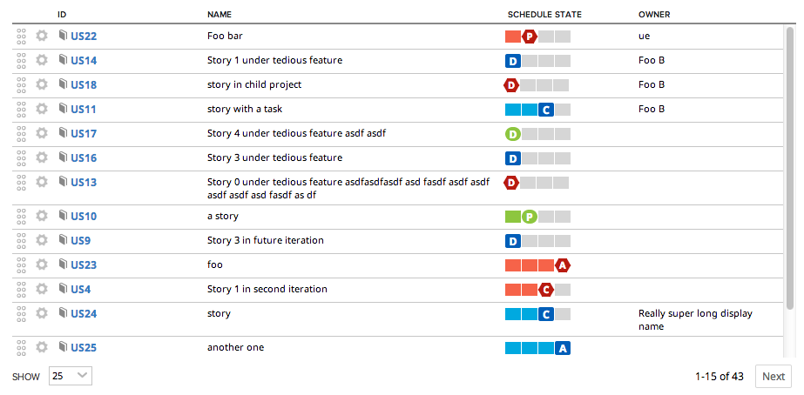Viewport: 804px width, 395px height.
Task: Set US14 schedule state to last block
Action: (563, 61)
